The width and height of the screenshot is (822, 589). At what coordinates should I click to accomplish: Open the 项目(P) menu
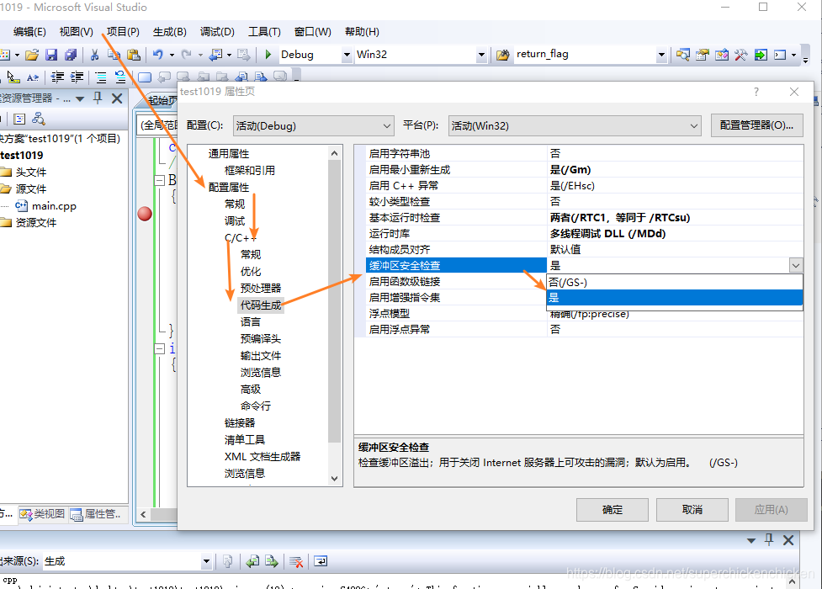point(123,31)
